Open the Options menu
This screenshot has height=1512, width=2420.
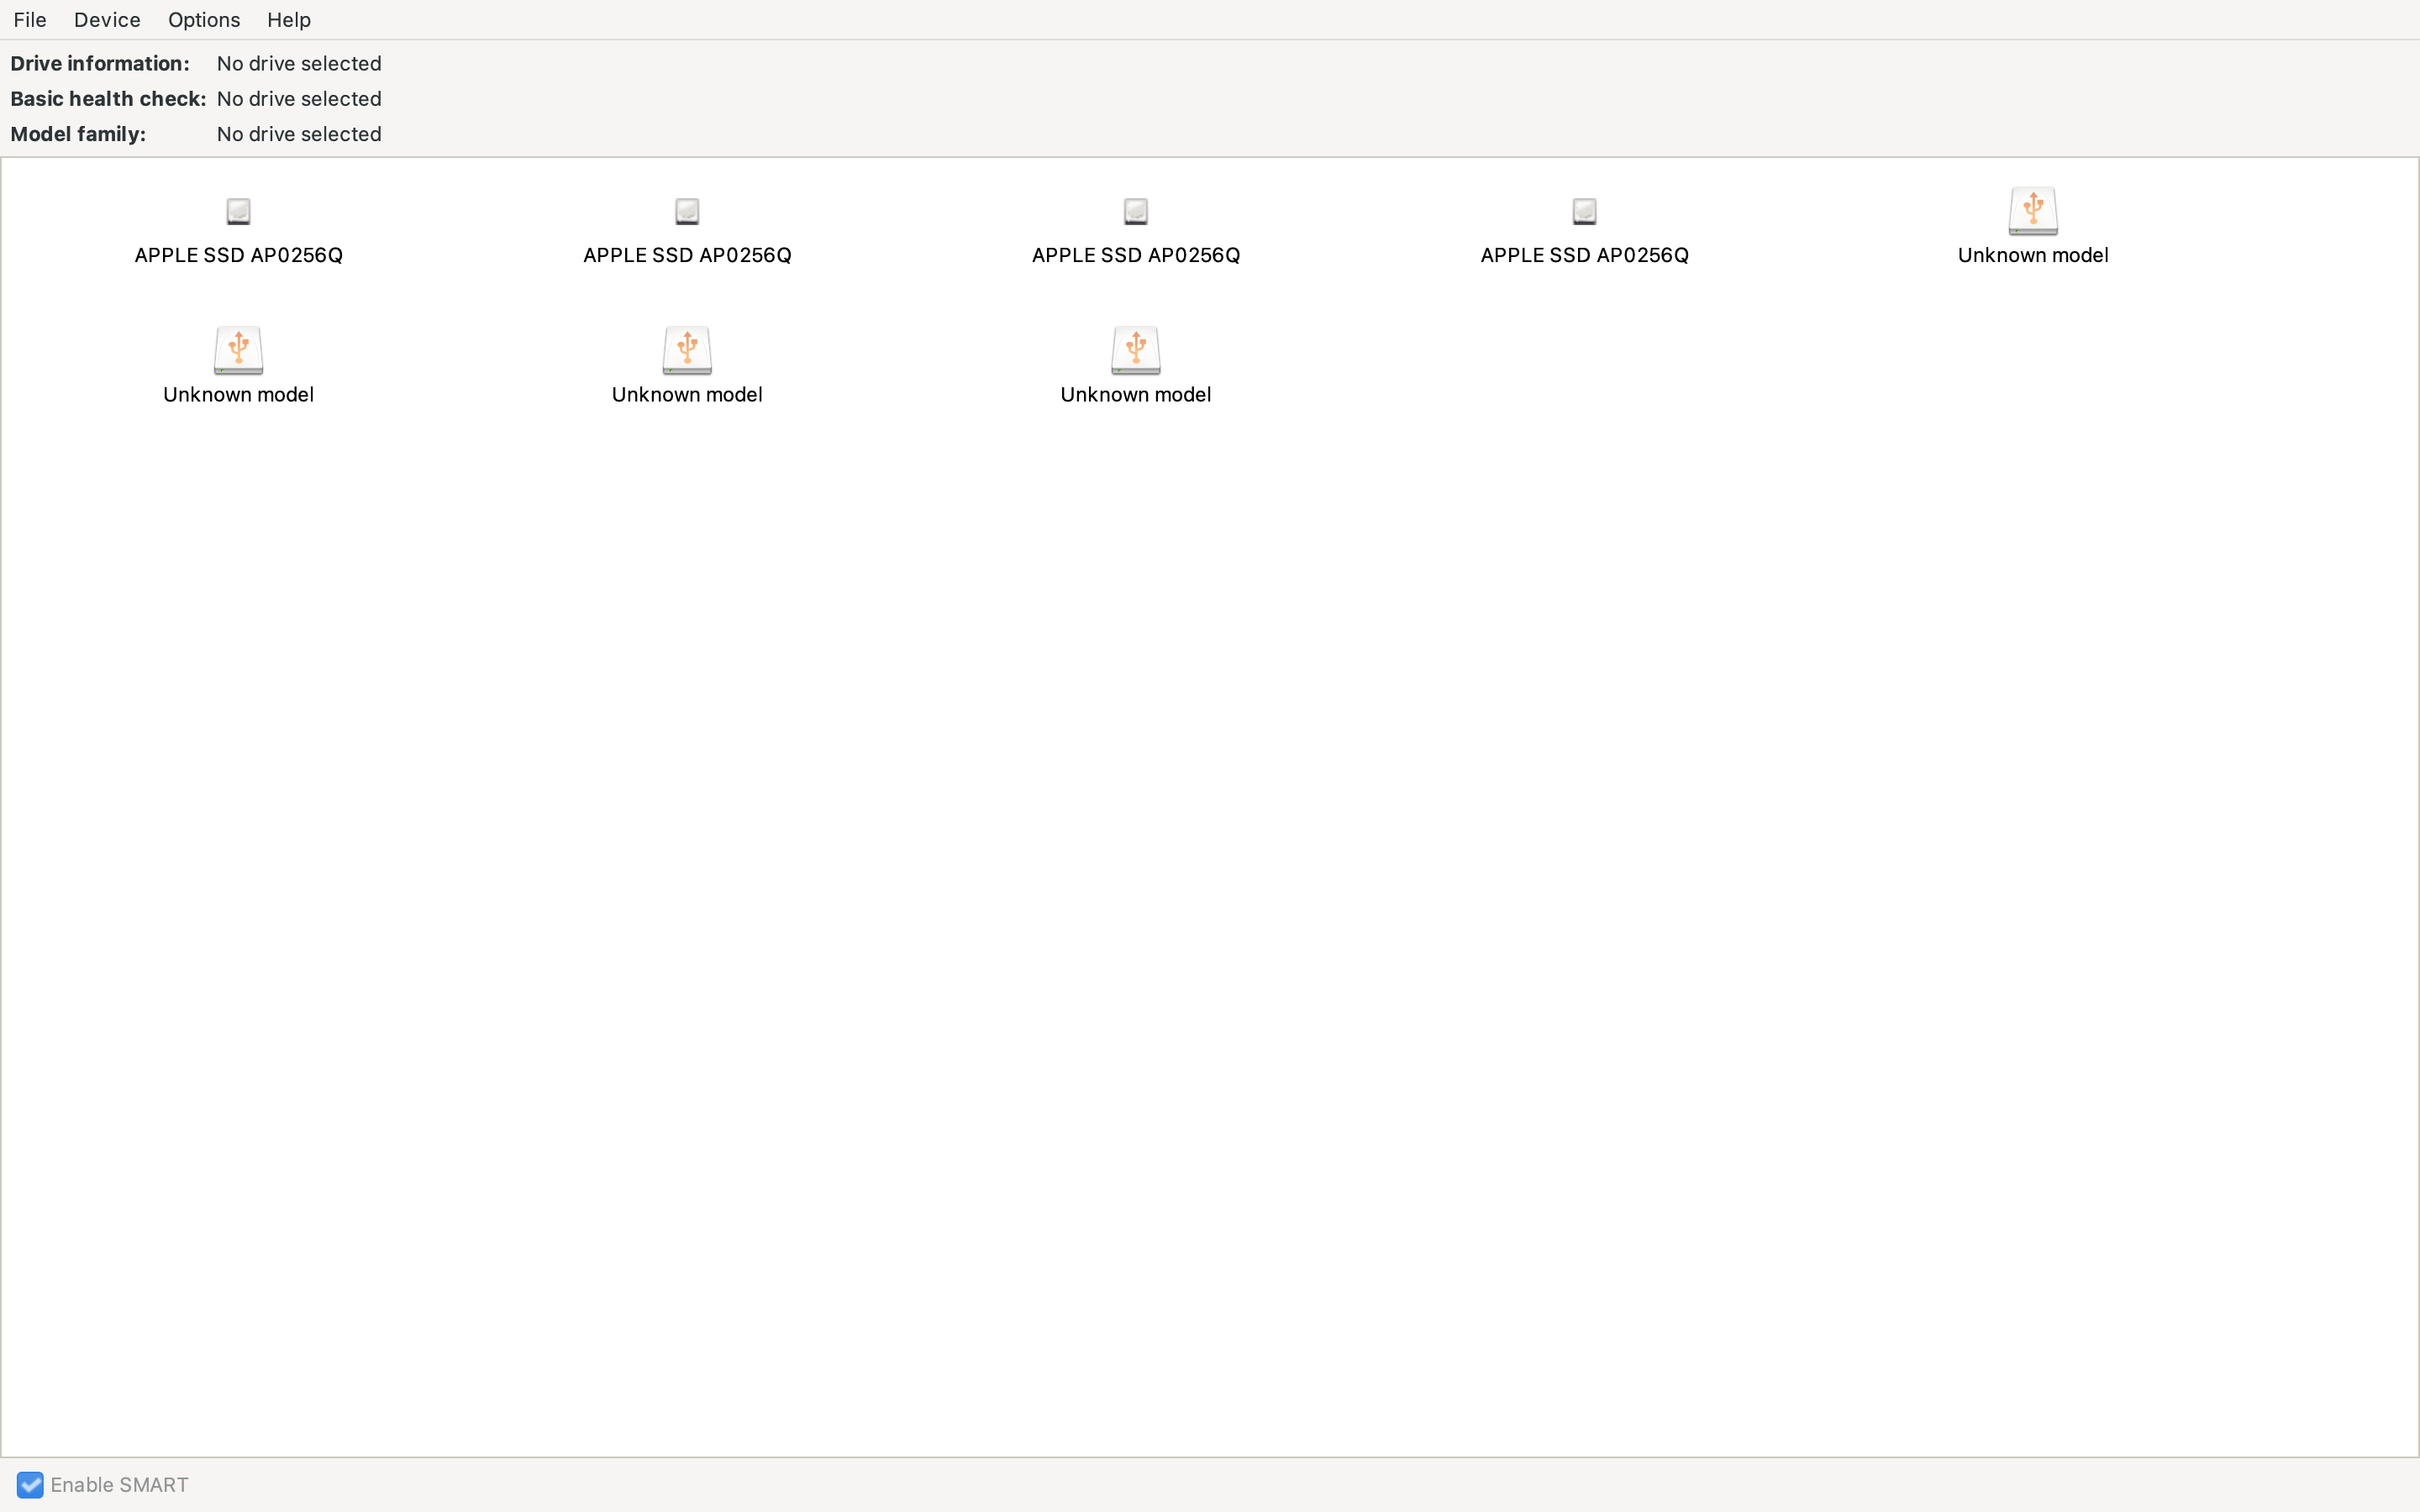pos(204,20)
